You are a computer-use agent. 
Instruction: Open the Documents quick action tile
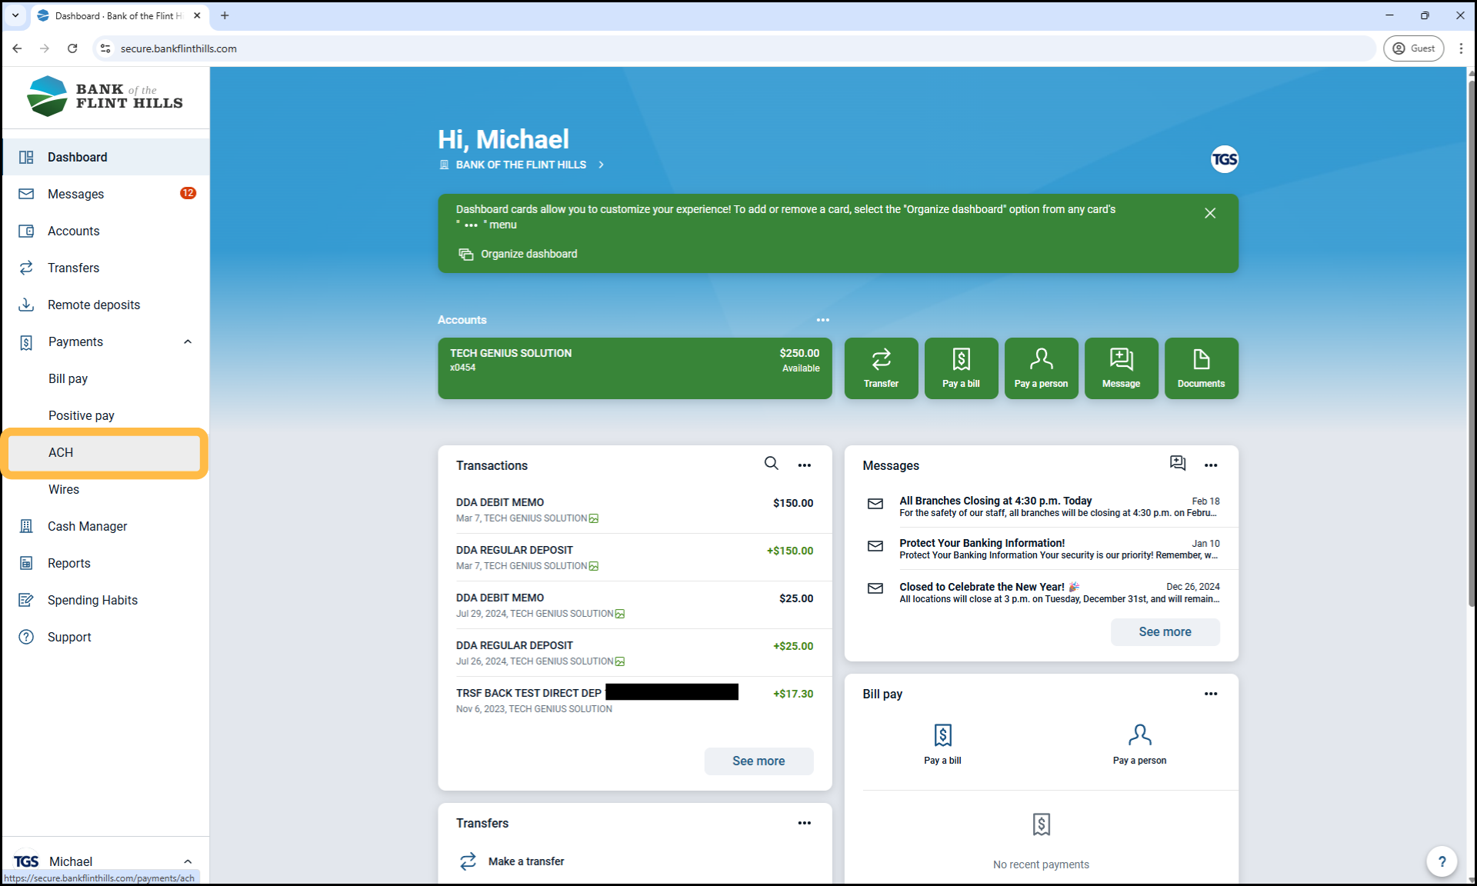1201,368
